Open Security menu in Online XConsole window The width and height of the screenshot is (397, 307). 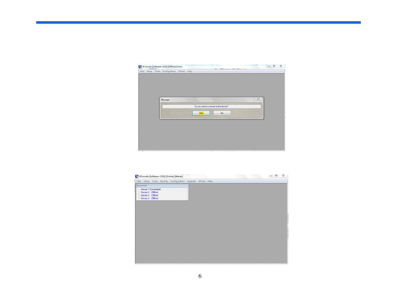point(164,181)
